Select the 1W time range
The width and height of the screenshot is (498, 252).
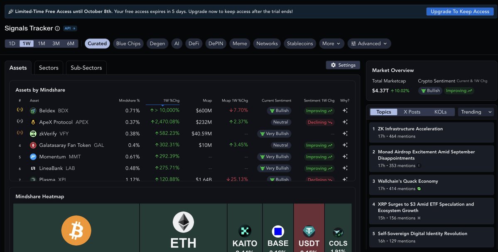point(26,44)
